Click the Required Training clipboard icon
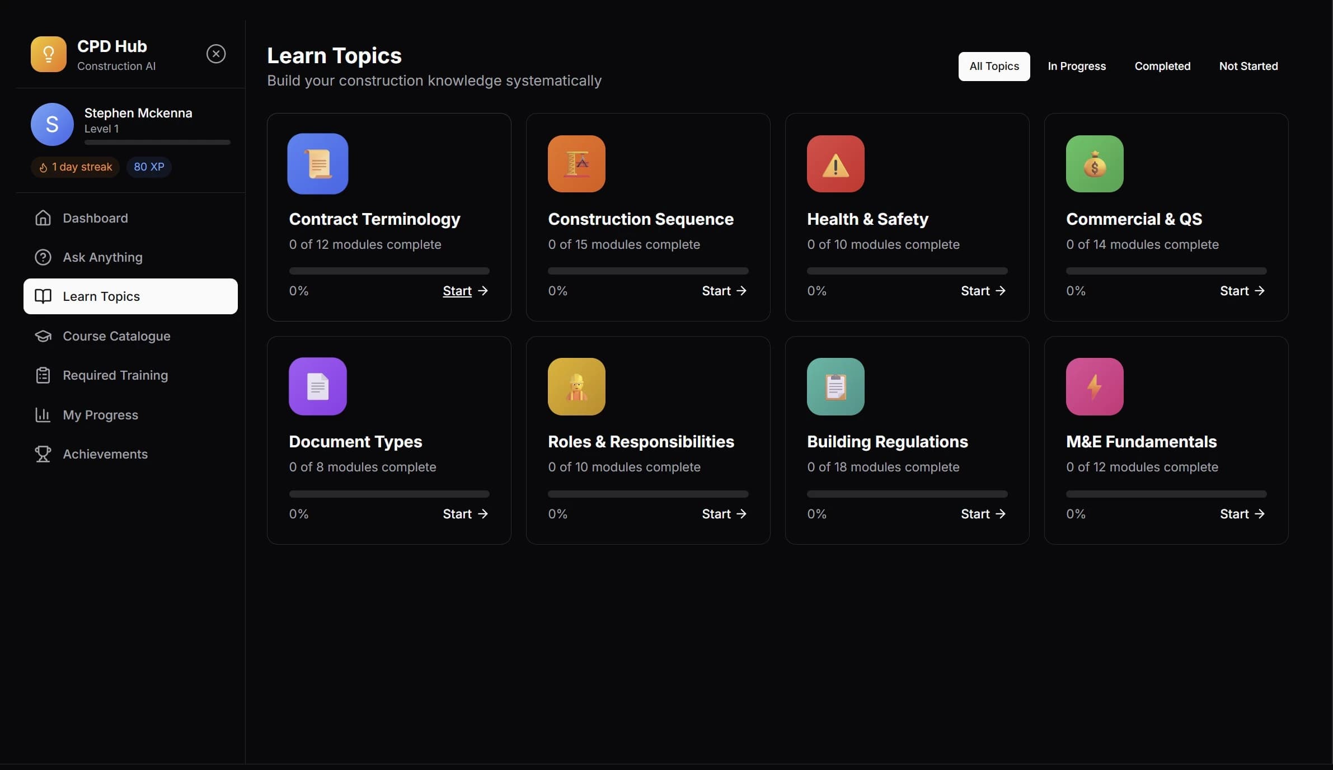Screen dimensions: 1333x770 43,375
